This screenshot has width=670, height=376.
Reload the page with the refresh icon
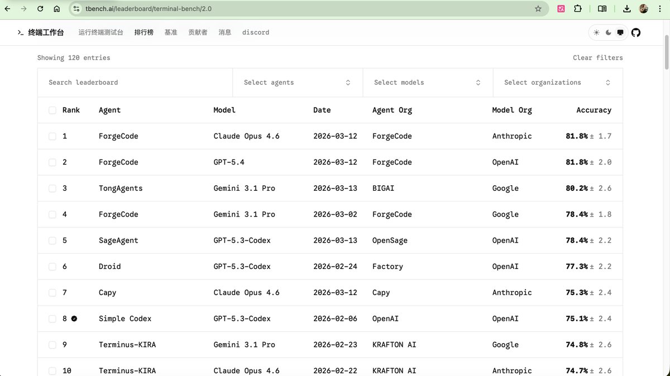(40, 9)
